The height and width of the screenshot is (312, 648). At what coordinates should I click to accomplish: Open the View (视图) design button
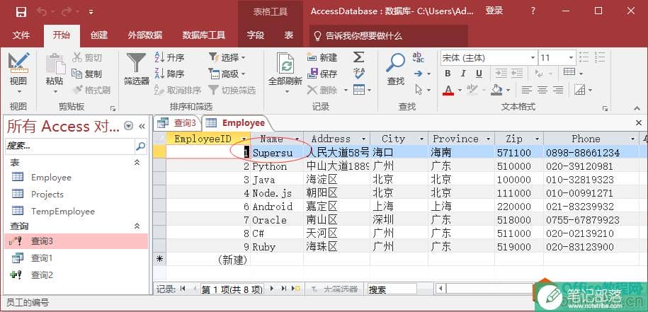(x=18, y=74)
